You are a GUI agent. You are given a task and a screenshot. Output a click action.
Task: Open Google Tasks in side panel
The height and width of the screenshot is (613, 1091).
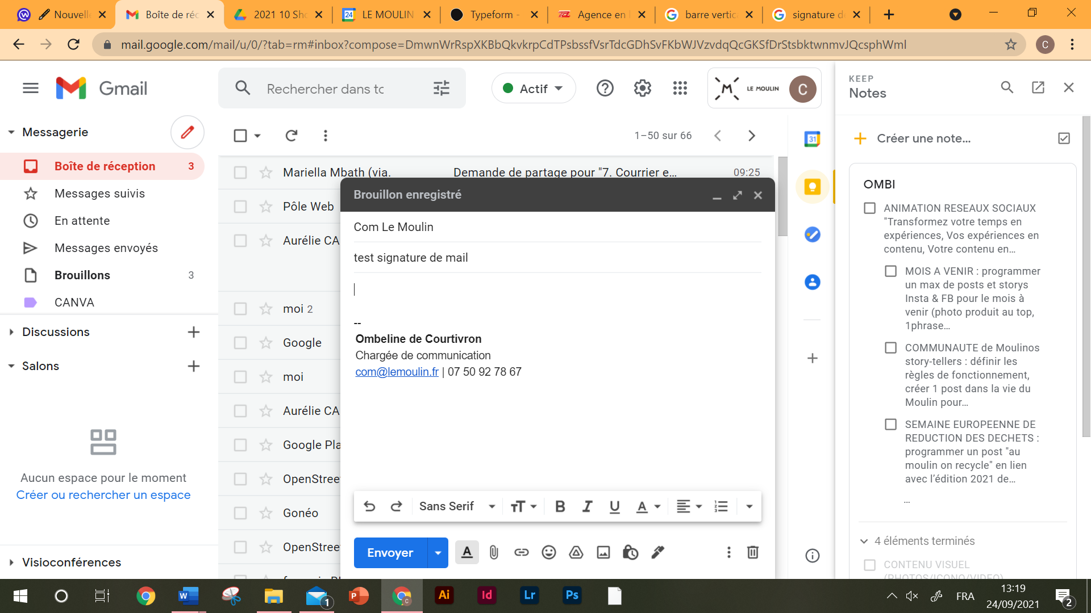point(812,234)
